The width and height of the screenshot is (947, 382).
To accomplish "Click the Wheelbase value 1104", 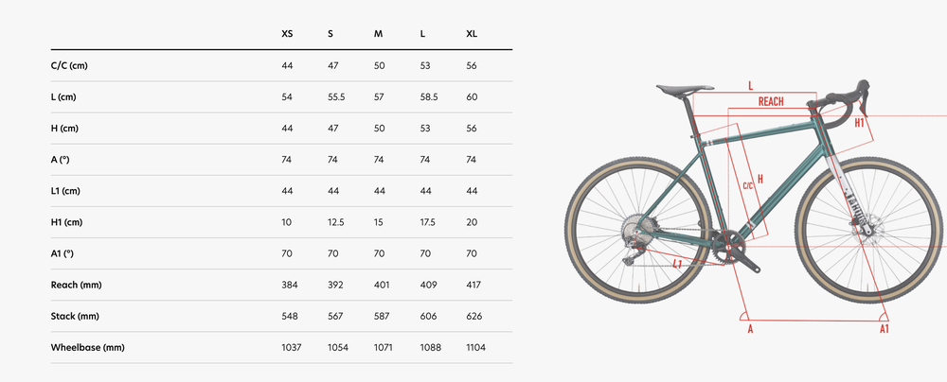I will 475,348.
